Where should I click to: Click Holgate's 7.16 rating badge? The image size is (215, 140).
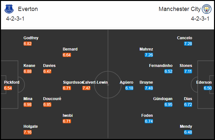point(27,132)
